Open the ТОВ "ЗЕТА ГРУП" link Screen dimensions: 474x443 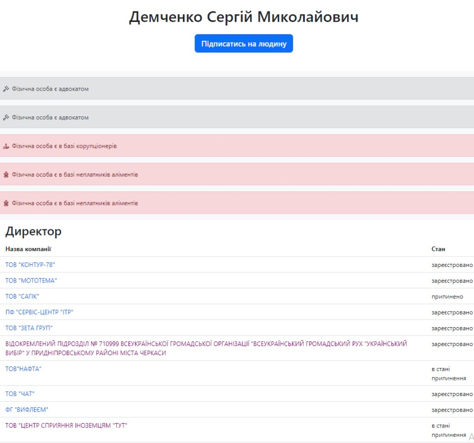pos(29,328)
